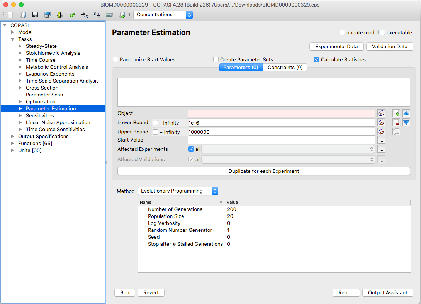Copy parameter using the duplicate icon

pyautogui.click(x=396, y=132)
